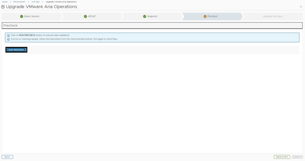Collapse the header using the double chevron

pyautogui.click(x=301, y=7)
